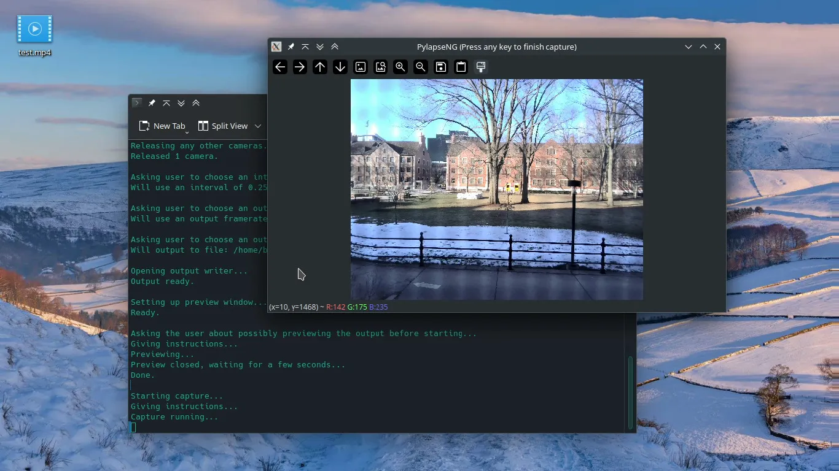Keep the PylapseNG window above others
This screenshot has height=471, width=839.
coord(335,47)
